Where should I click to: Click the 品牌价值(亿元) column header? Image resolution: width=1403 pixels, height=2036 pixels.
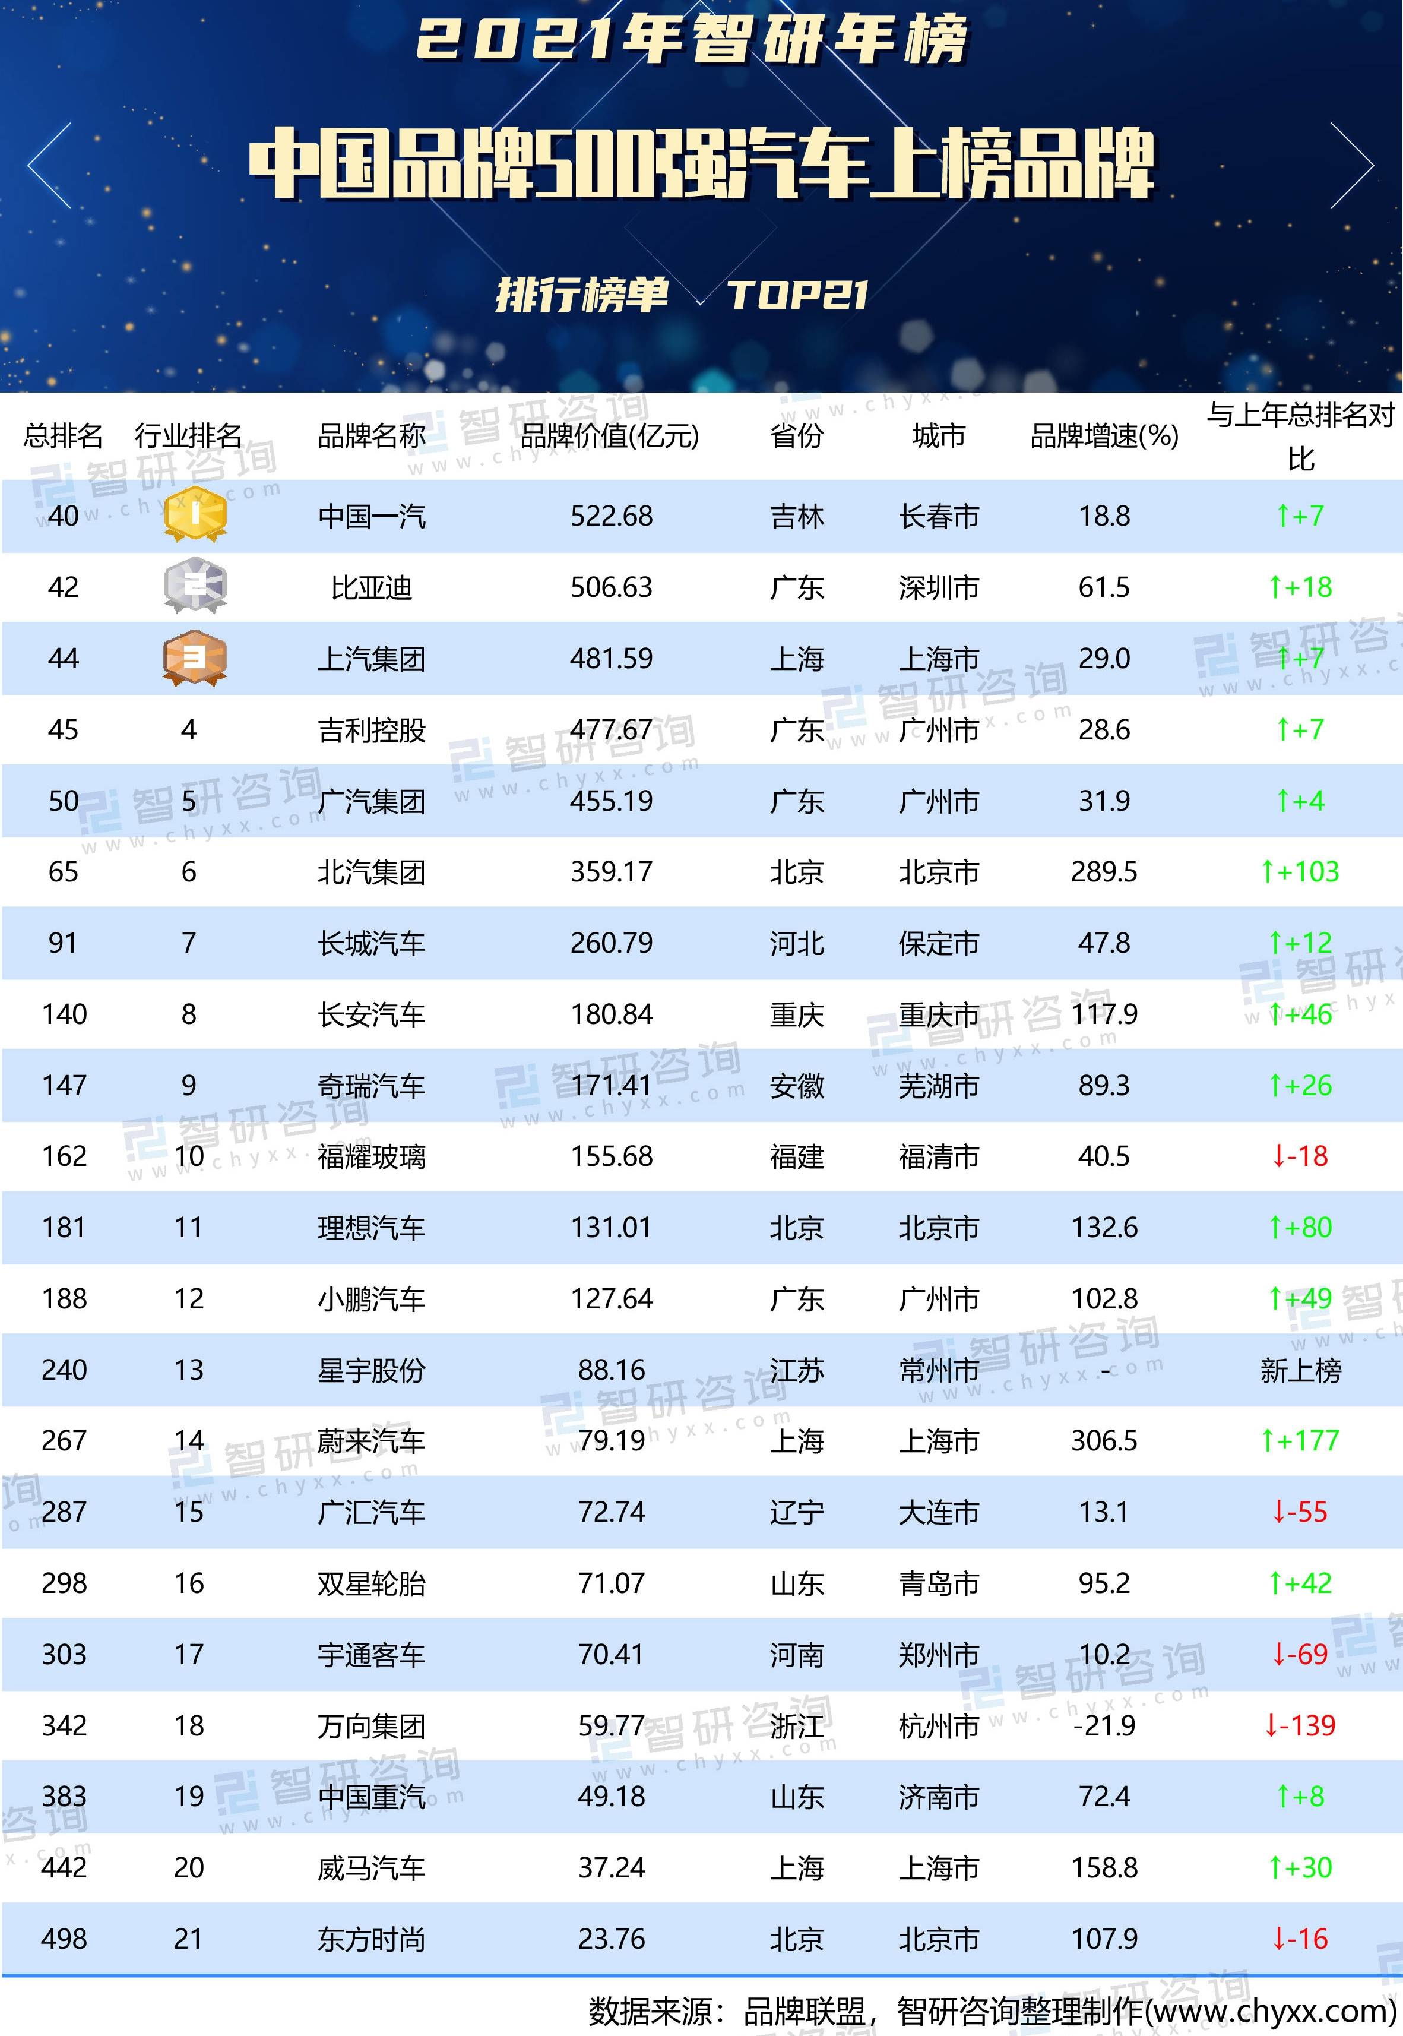click(x=610, y=435)
